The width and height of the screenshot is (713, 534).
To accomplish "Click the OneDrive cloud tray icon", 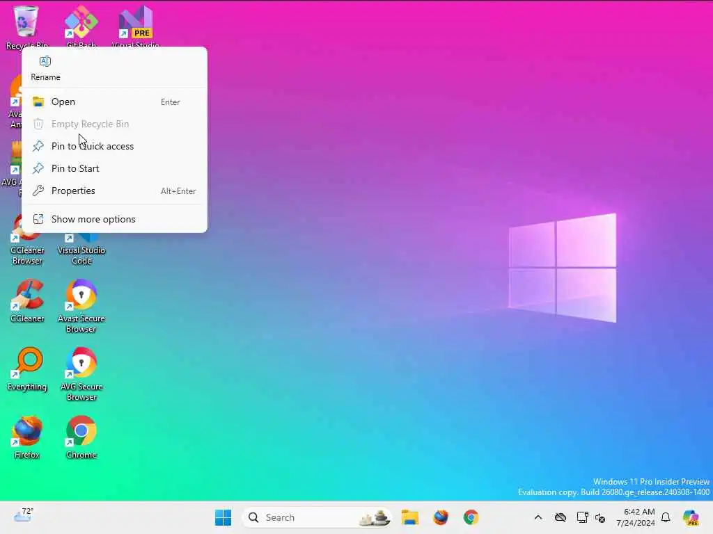I will click(x=561, y=517).
